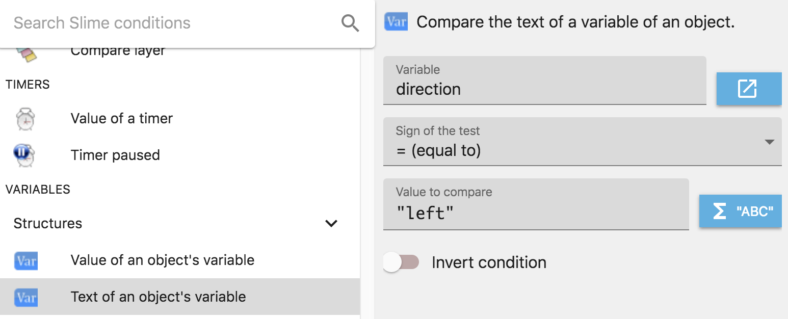The height and width of the screenshot is (319, 788).
Task: Click the search magnifier icon
Action: (x=350, y=23)
